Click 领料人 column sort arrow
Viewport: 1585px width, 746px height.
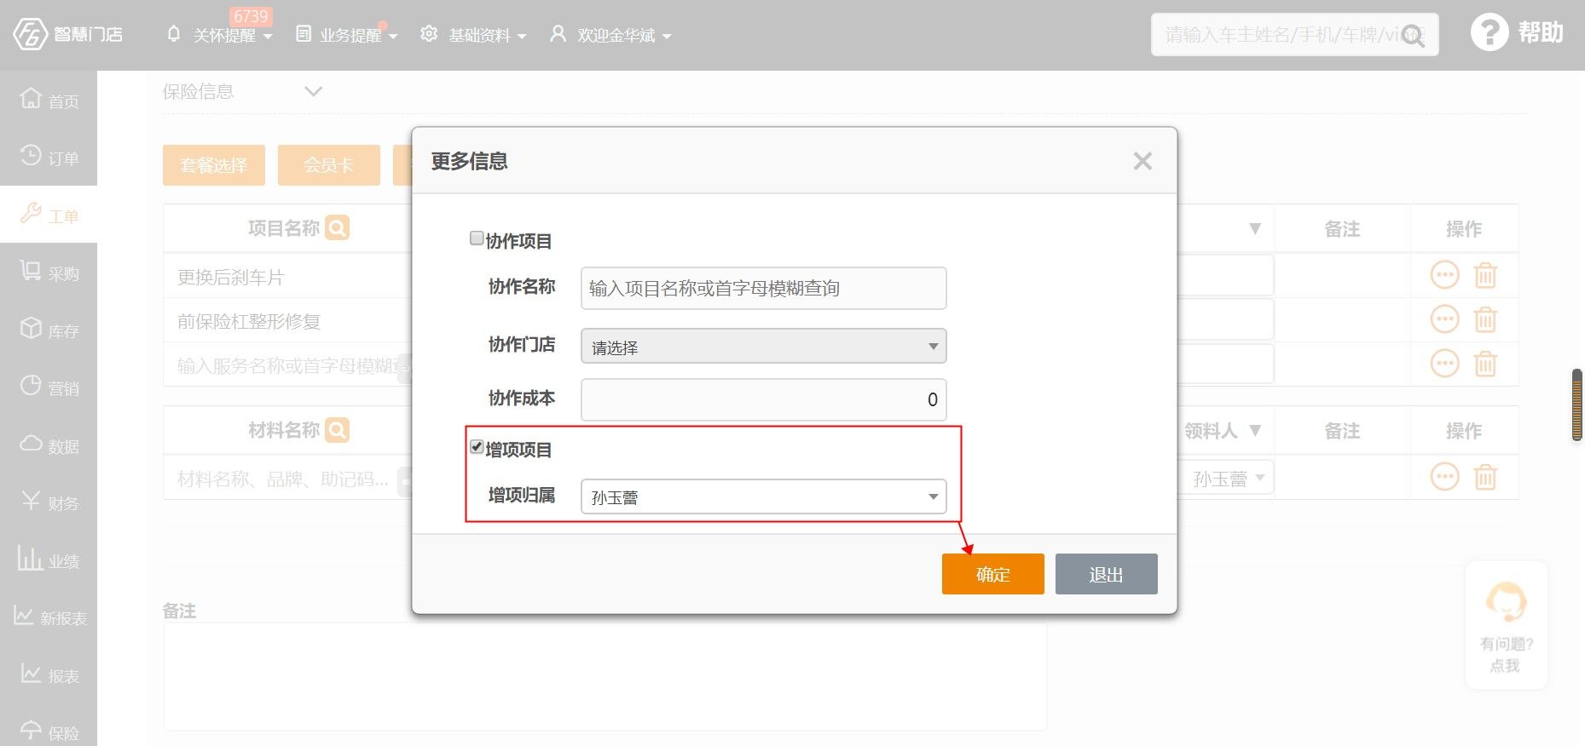click(x=1255, y=431)
